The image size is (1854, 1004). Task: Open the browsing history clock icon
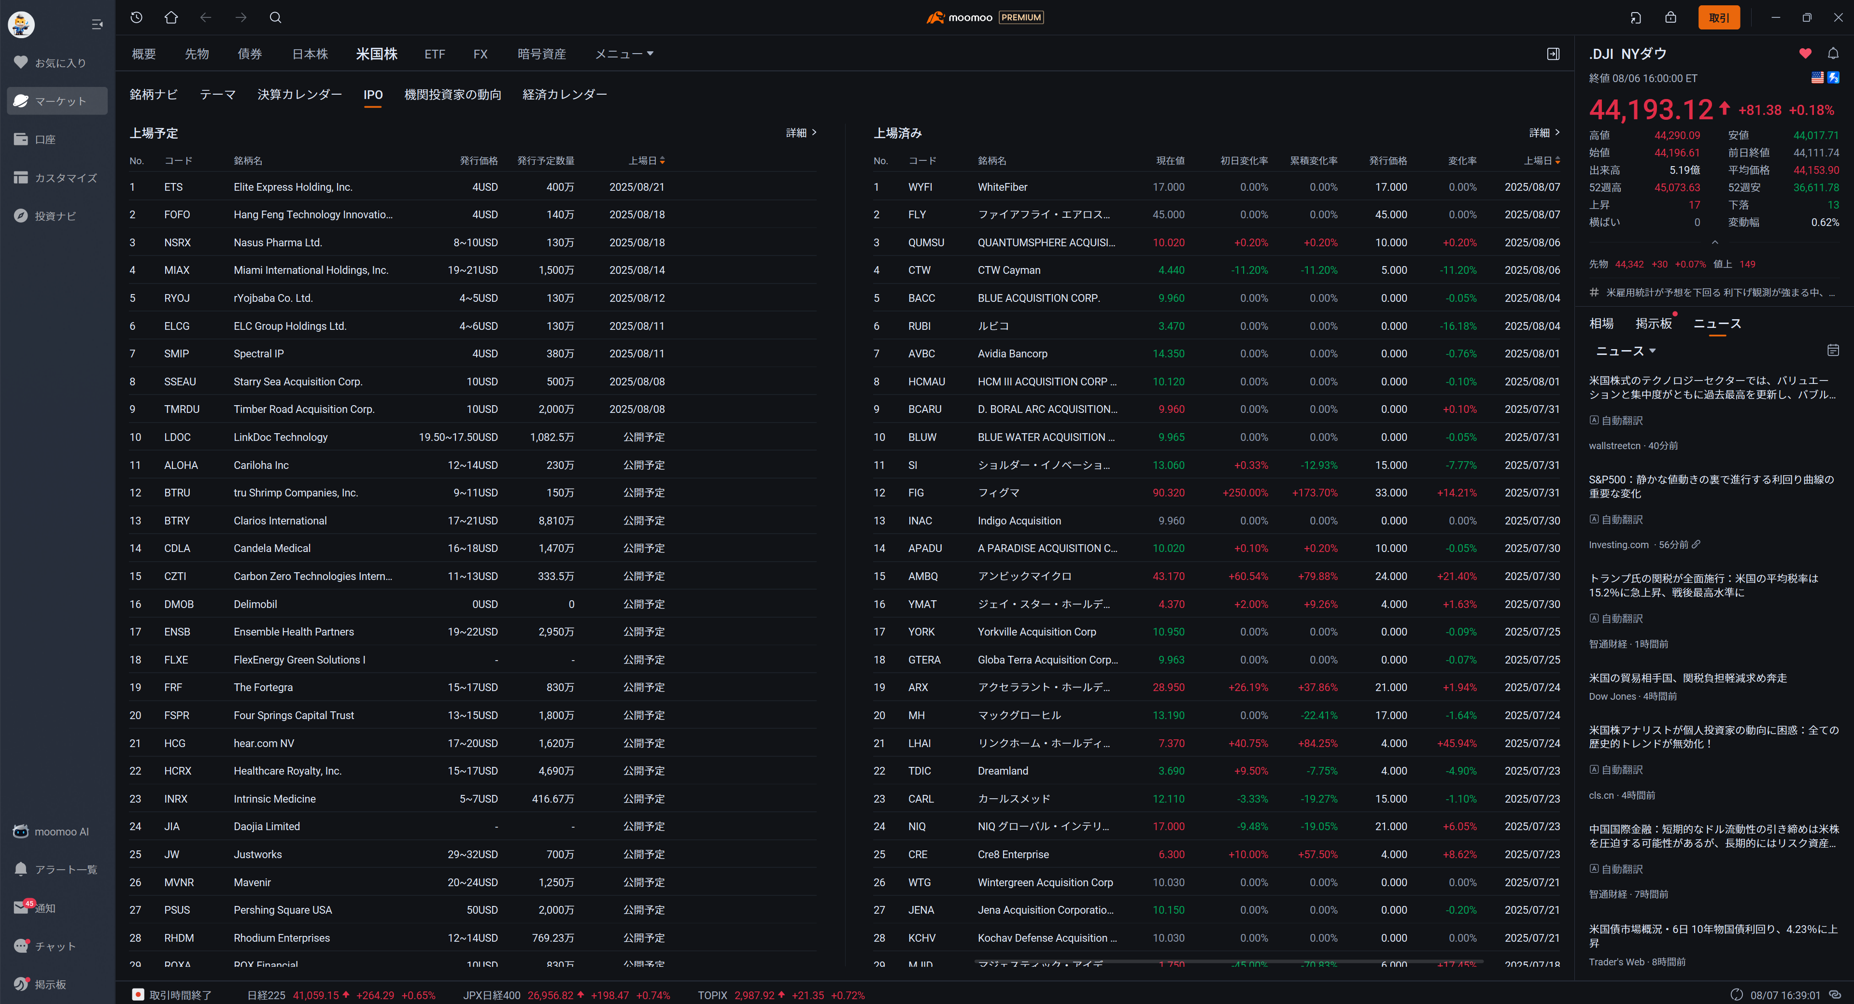tap(136, 17)
